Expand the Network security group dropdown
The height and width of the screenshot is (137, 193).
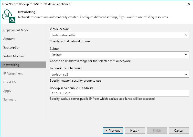click(186, 74)
